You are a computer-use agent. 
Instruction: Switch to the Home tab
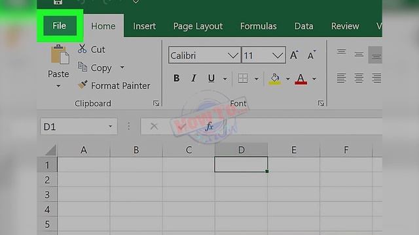103,26
